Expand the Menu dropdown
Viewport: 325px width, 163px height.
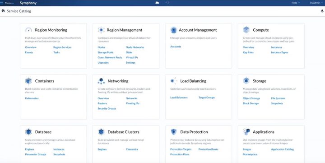(x=9, y=3)
